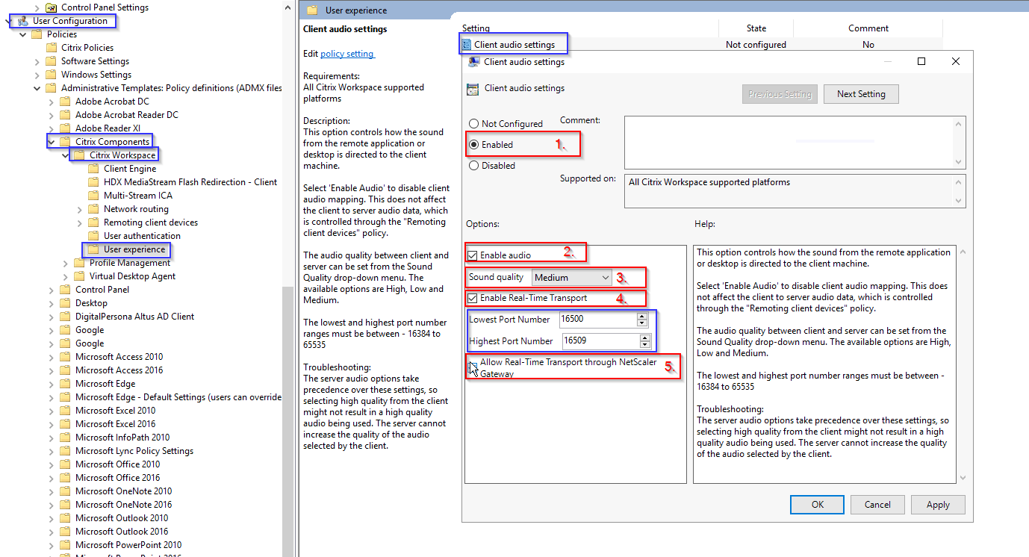The height and width of the screenshot is (557, 1029).
Task: Click the dialog title bar Client audio settings icon
Action: [473, 62]
